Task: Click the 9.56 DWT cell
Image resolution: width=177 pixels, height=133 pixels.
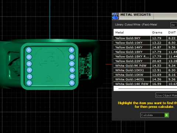Action: 172,47
